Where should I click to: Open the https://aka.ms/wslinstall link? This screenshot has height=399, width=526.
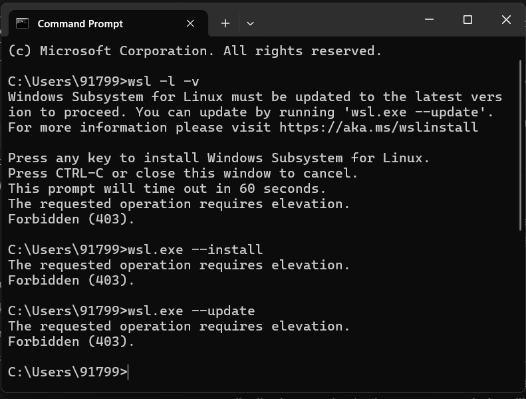click(x=379, y=128)
